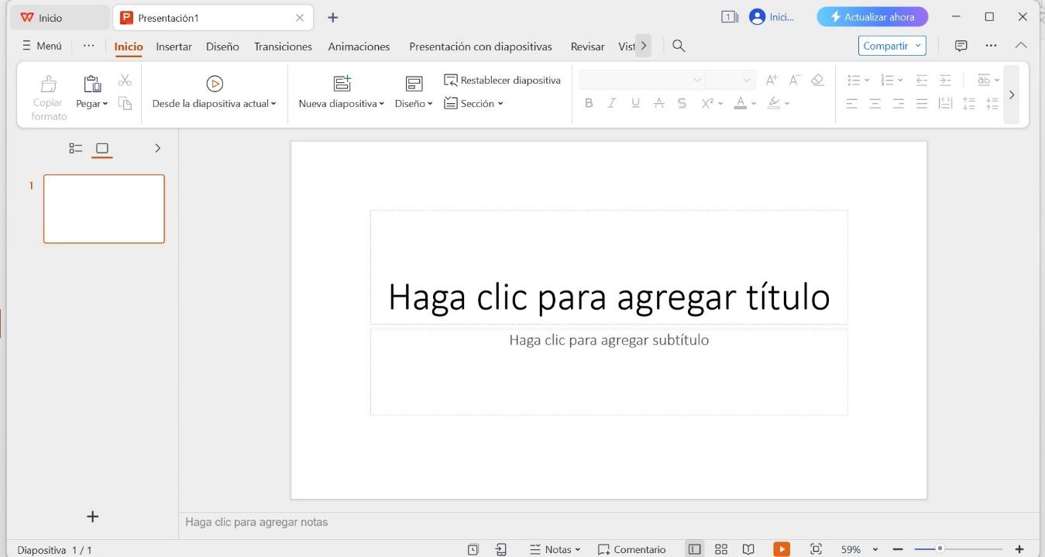This screenshot has width=1045, height=557.
Task: Toggle Italic formatting
Action: 612,102
